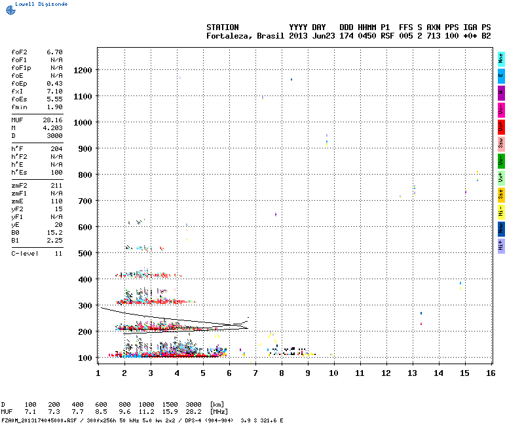Click the time value 0450 under HHMM

367,36
